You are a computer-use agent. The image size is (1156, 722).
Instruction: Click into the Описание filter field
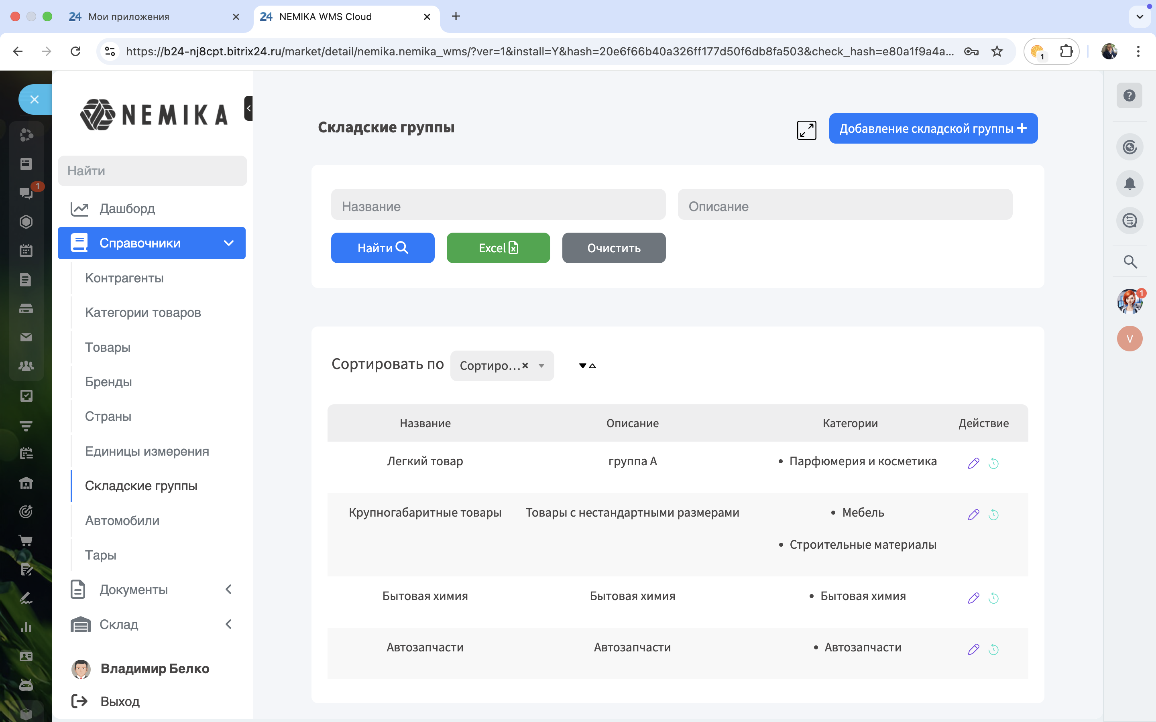(845, 206)
